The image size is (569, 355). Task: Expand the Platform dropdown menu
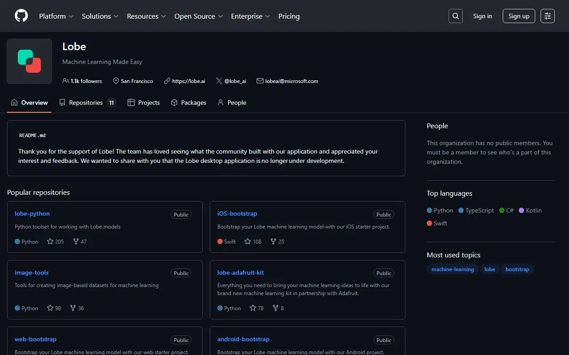pyautogui.click(x=56, y=16)
